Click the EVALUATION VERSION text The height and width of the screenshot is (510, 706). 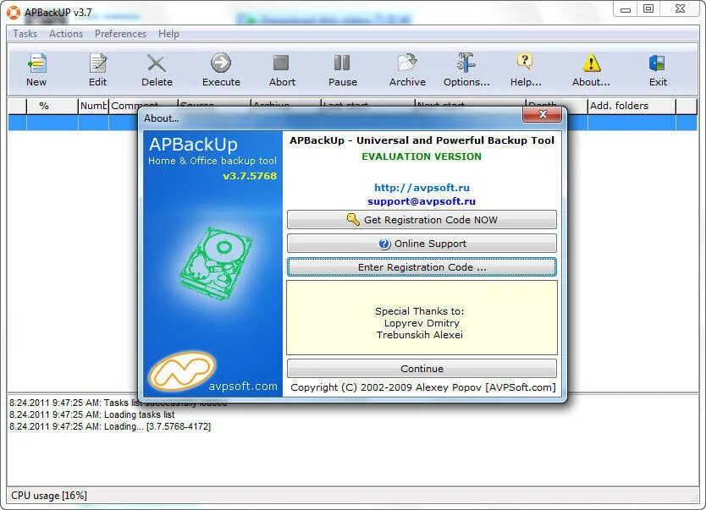pos(422,156)
